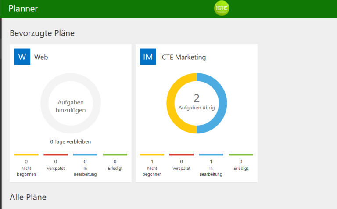Open the Web plan title

point(41,57)
